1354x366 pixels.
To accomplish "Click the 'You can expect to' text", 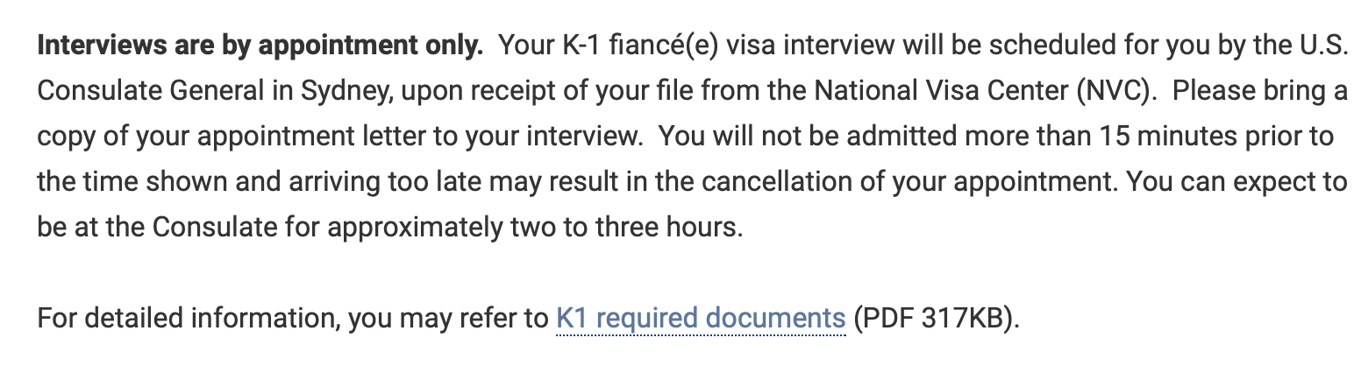I will pyautogui.click(x=1236, y=181).
